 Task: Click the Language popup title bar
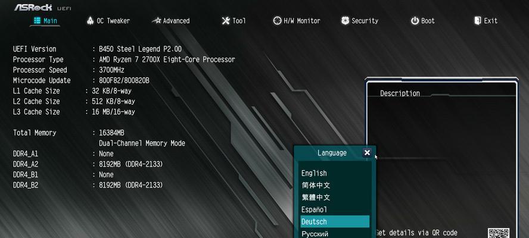[x=332, y=153]
